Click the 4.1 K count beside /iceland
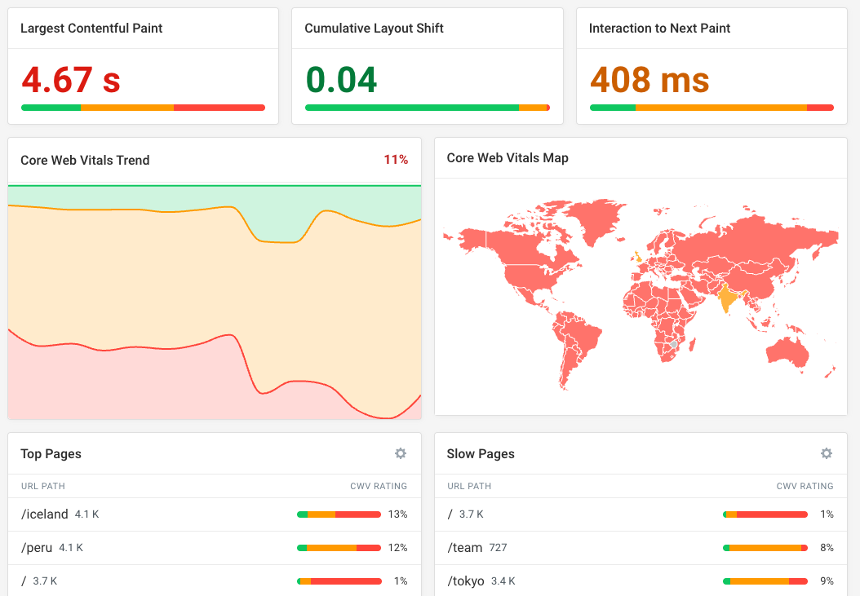The image size is (860, 596). click(86, 514)
